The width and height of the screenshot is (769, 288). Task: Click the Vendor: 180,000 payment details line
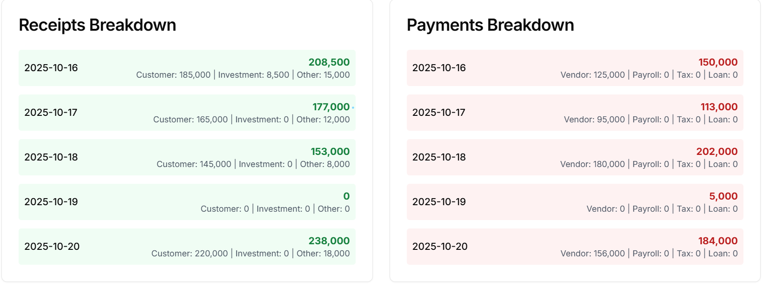pos(649,164)
